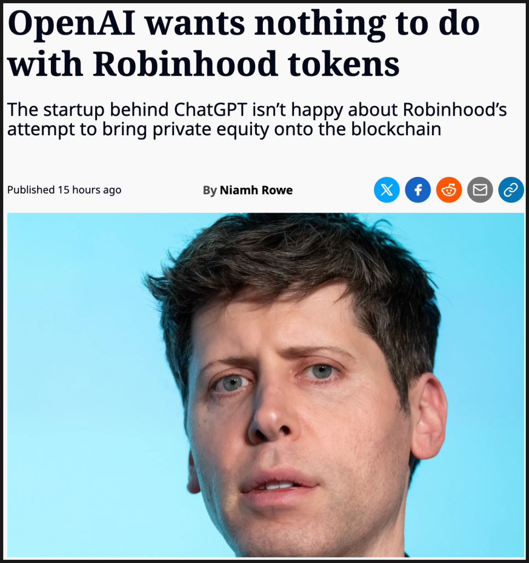Click the word 'OpenAI' in headline
This screenshot has height=563, width=529.
point(72,25)
